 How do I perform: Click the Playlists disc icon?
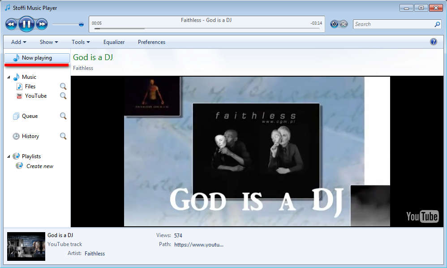pyautogui.click(x=16, y=156)
